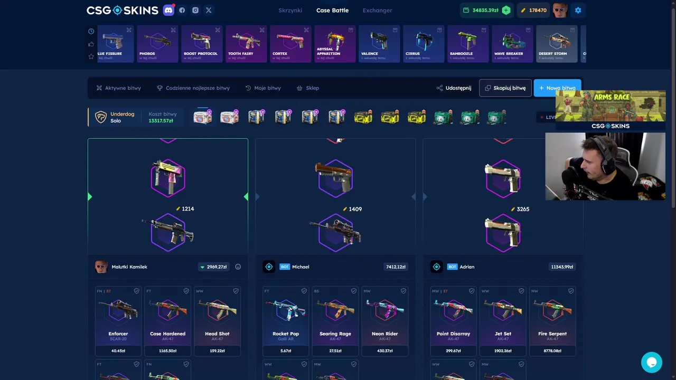This screenshot has height=380, width=676.
Task: Select the last green case in battle row
Action: (x=496, y=117)
